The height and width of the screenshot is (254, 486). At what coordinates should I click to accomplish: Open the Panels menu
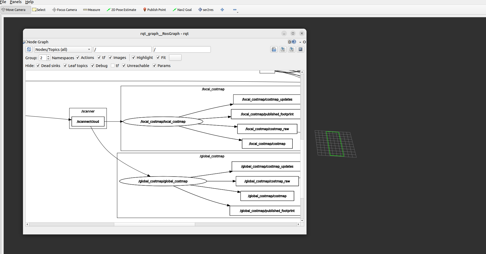[16, 2]
